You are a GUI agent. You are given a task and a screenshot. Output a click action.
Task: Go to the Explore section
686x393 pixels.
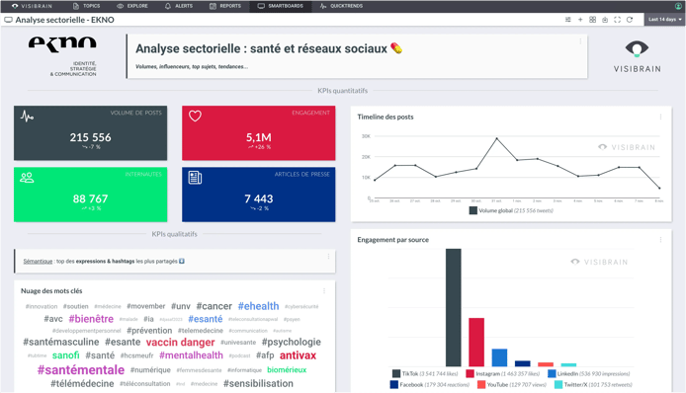click(132, 6)
